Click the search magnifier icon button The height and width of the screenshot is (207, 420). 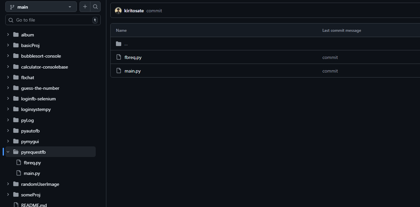tap(95, 7)
